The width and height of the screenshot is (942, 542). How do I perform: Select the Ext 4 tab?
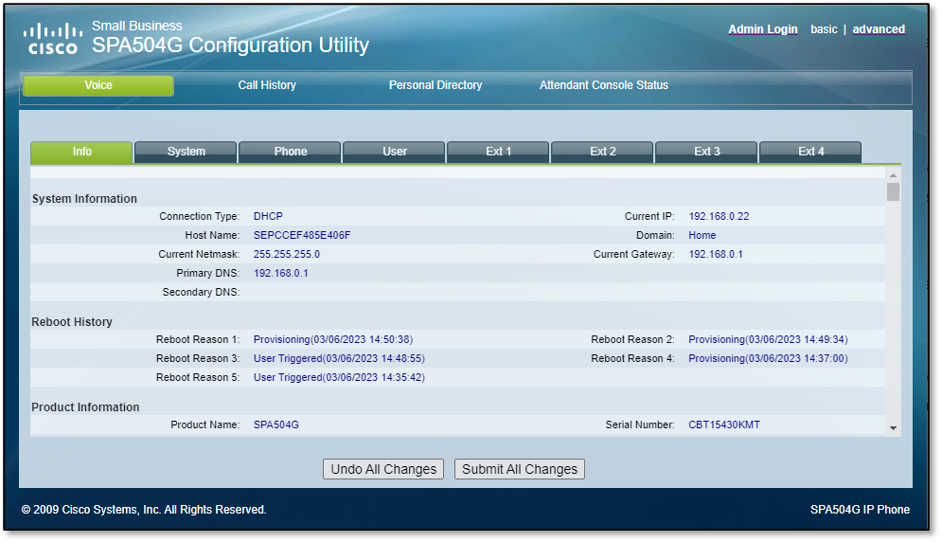click(x=810, y=152)
